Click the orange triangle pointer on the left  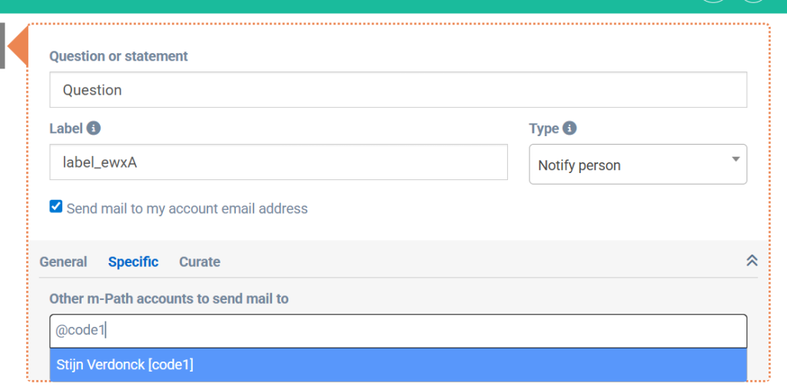[18, 45]
